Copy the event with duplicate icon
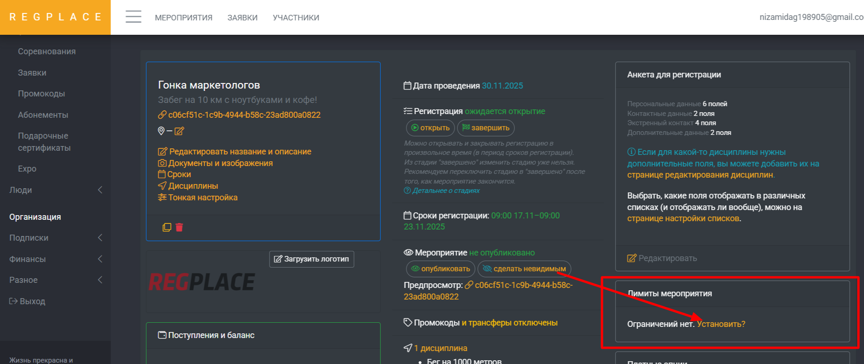This screenshot has width=864, height=364. coord(167,227)
